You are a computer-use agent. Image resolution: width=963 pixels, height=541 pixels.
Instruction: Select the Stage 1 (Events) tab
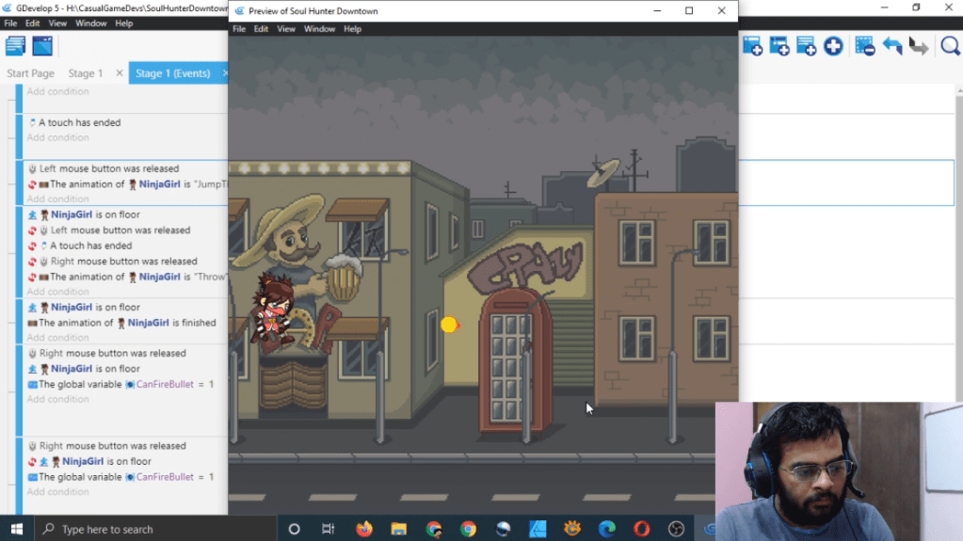[x=172, y=73]
